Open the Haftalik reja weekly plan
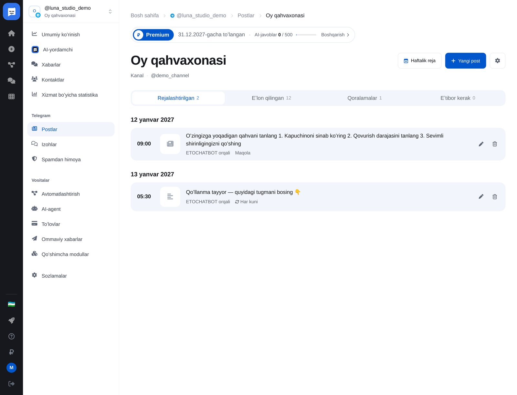Screen dimensions: 517x395 coord(419,60)
